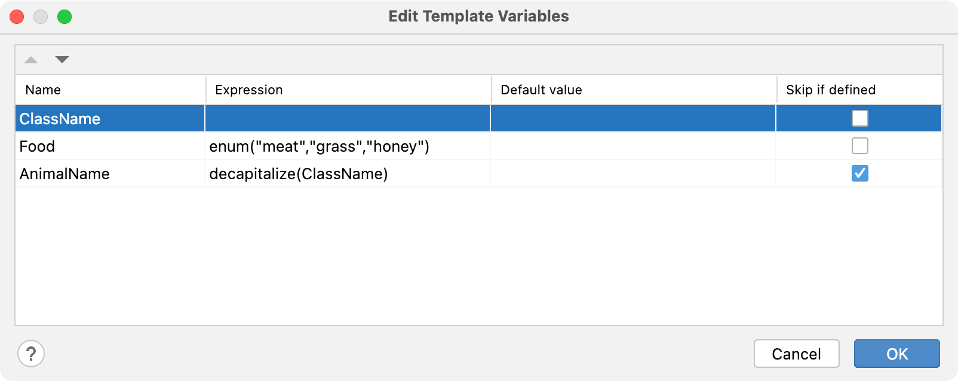This screenshot has width=958, height=381.
Task: Uncheck Skip if defined for AnimalName
Action: point(859,173)
